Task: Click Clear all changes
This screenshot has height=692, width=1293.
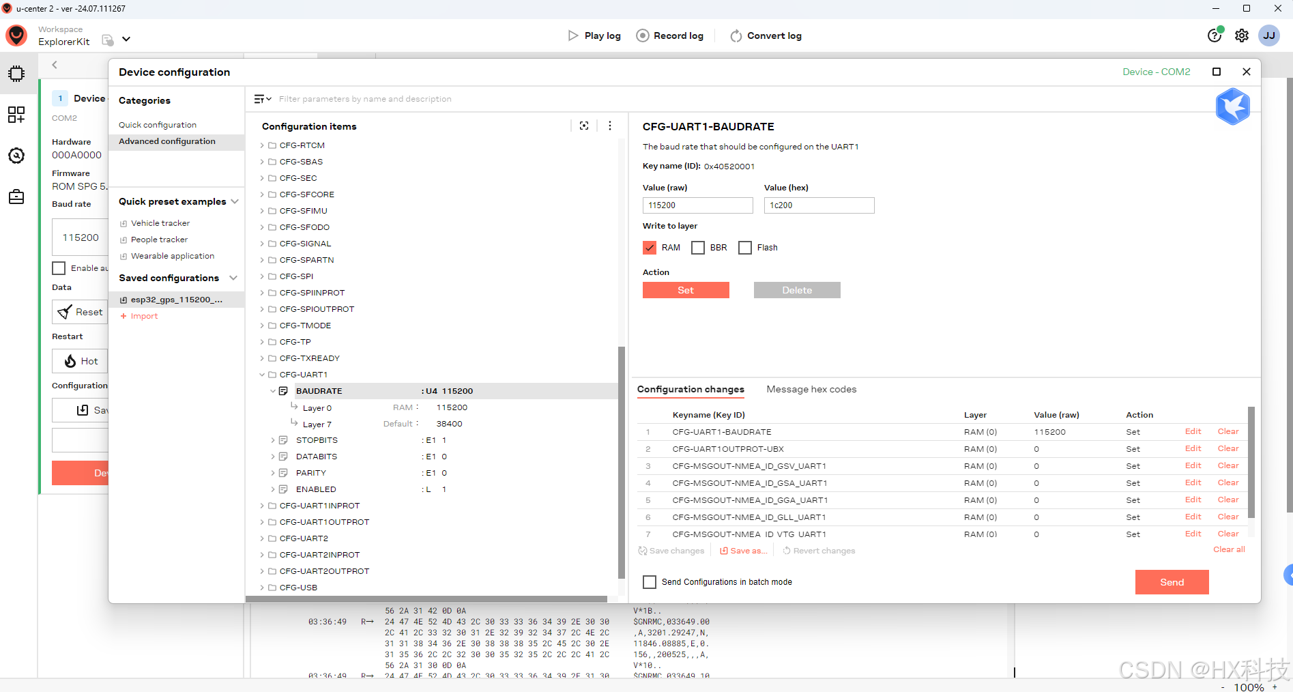Action: point(1229,549)
